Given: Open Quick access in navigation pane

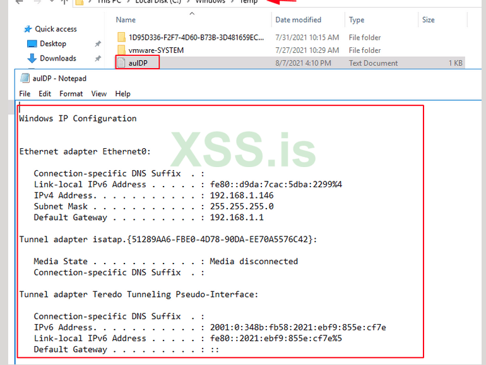Looking at the screenshot, I should [x=56, y=29].
